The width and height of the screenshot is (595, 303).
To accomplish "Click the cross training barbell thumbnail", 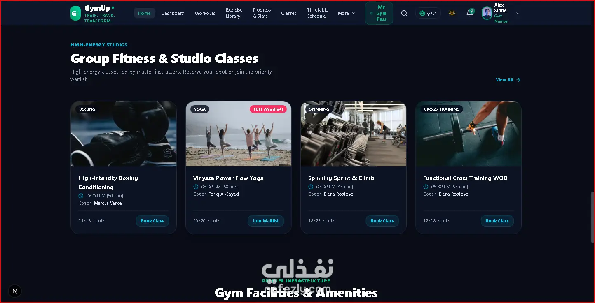I will click(469, 134).
